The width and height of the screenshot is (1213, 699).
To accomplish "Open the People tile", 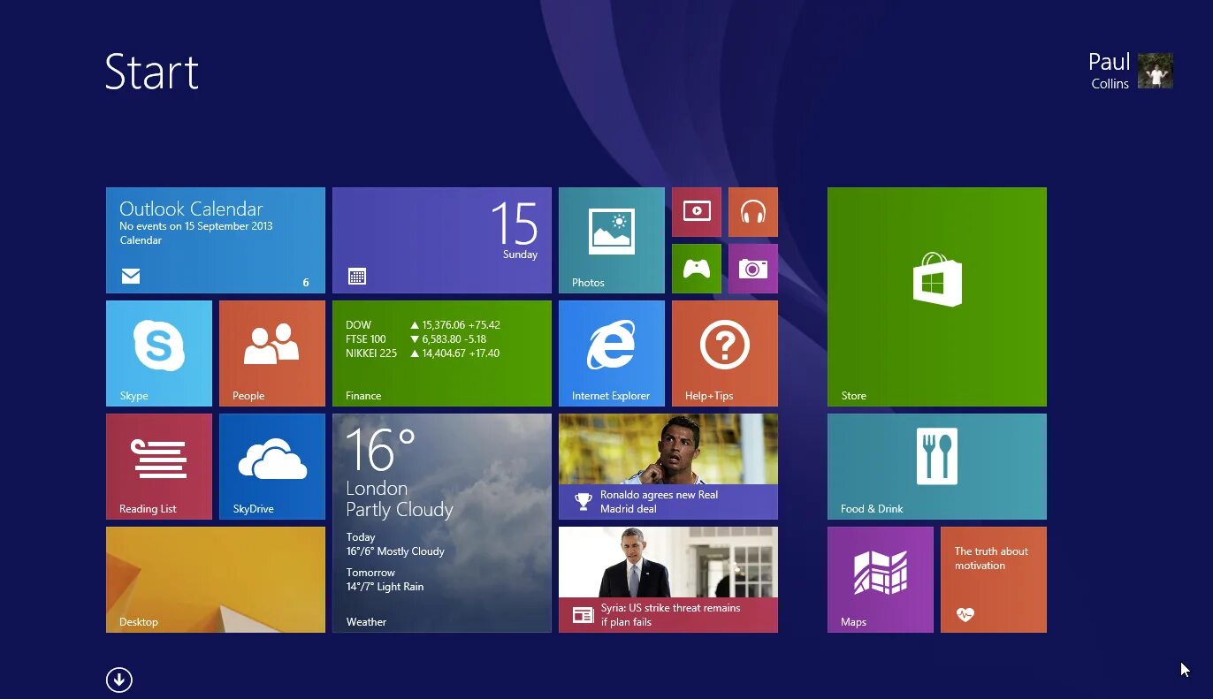I will pos(272,353).
